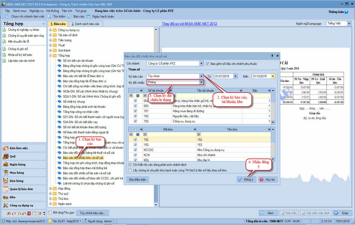Open the Chi nhánh dropdown
Viewport: 355px width, 225px height.
click(201, 64)
